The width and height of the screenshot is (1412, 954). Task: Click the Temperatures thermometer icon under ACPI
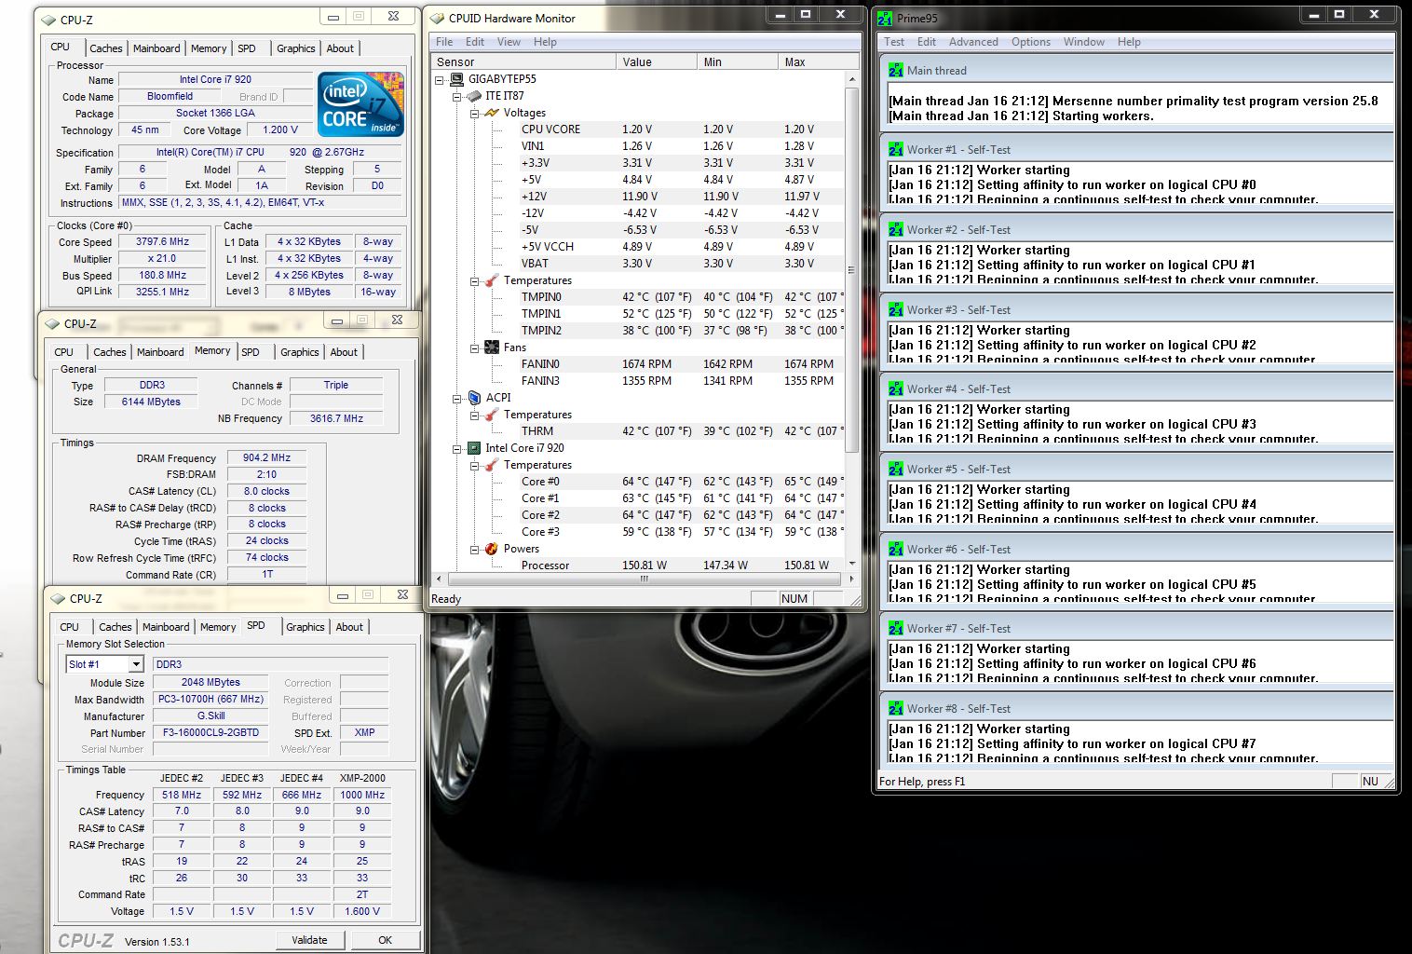(492, 415)
